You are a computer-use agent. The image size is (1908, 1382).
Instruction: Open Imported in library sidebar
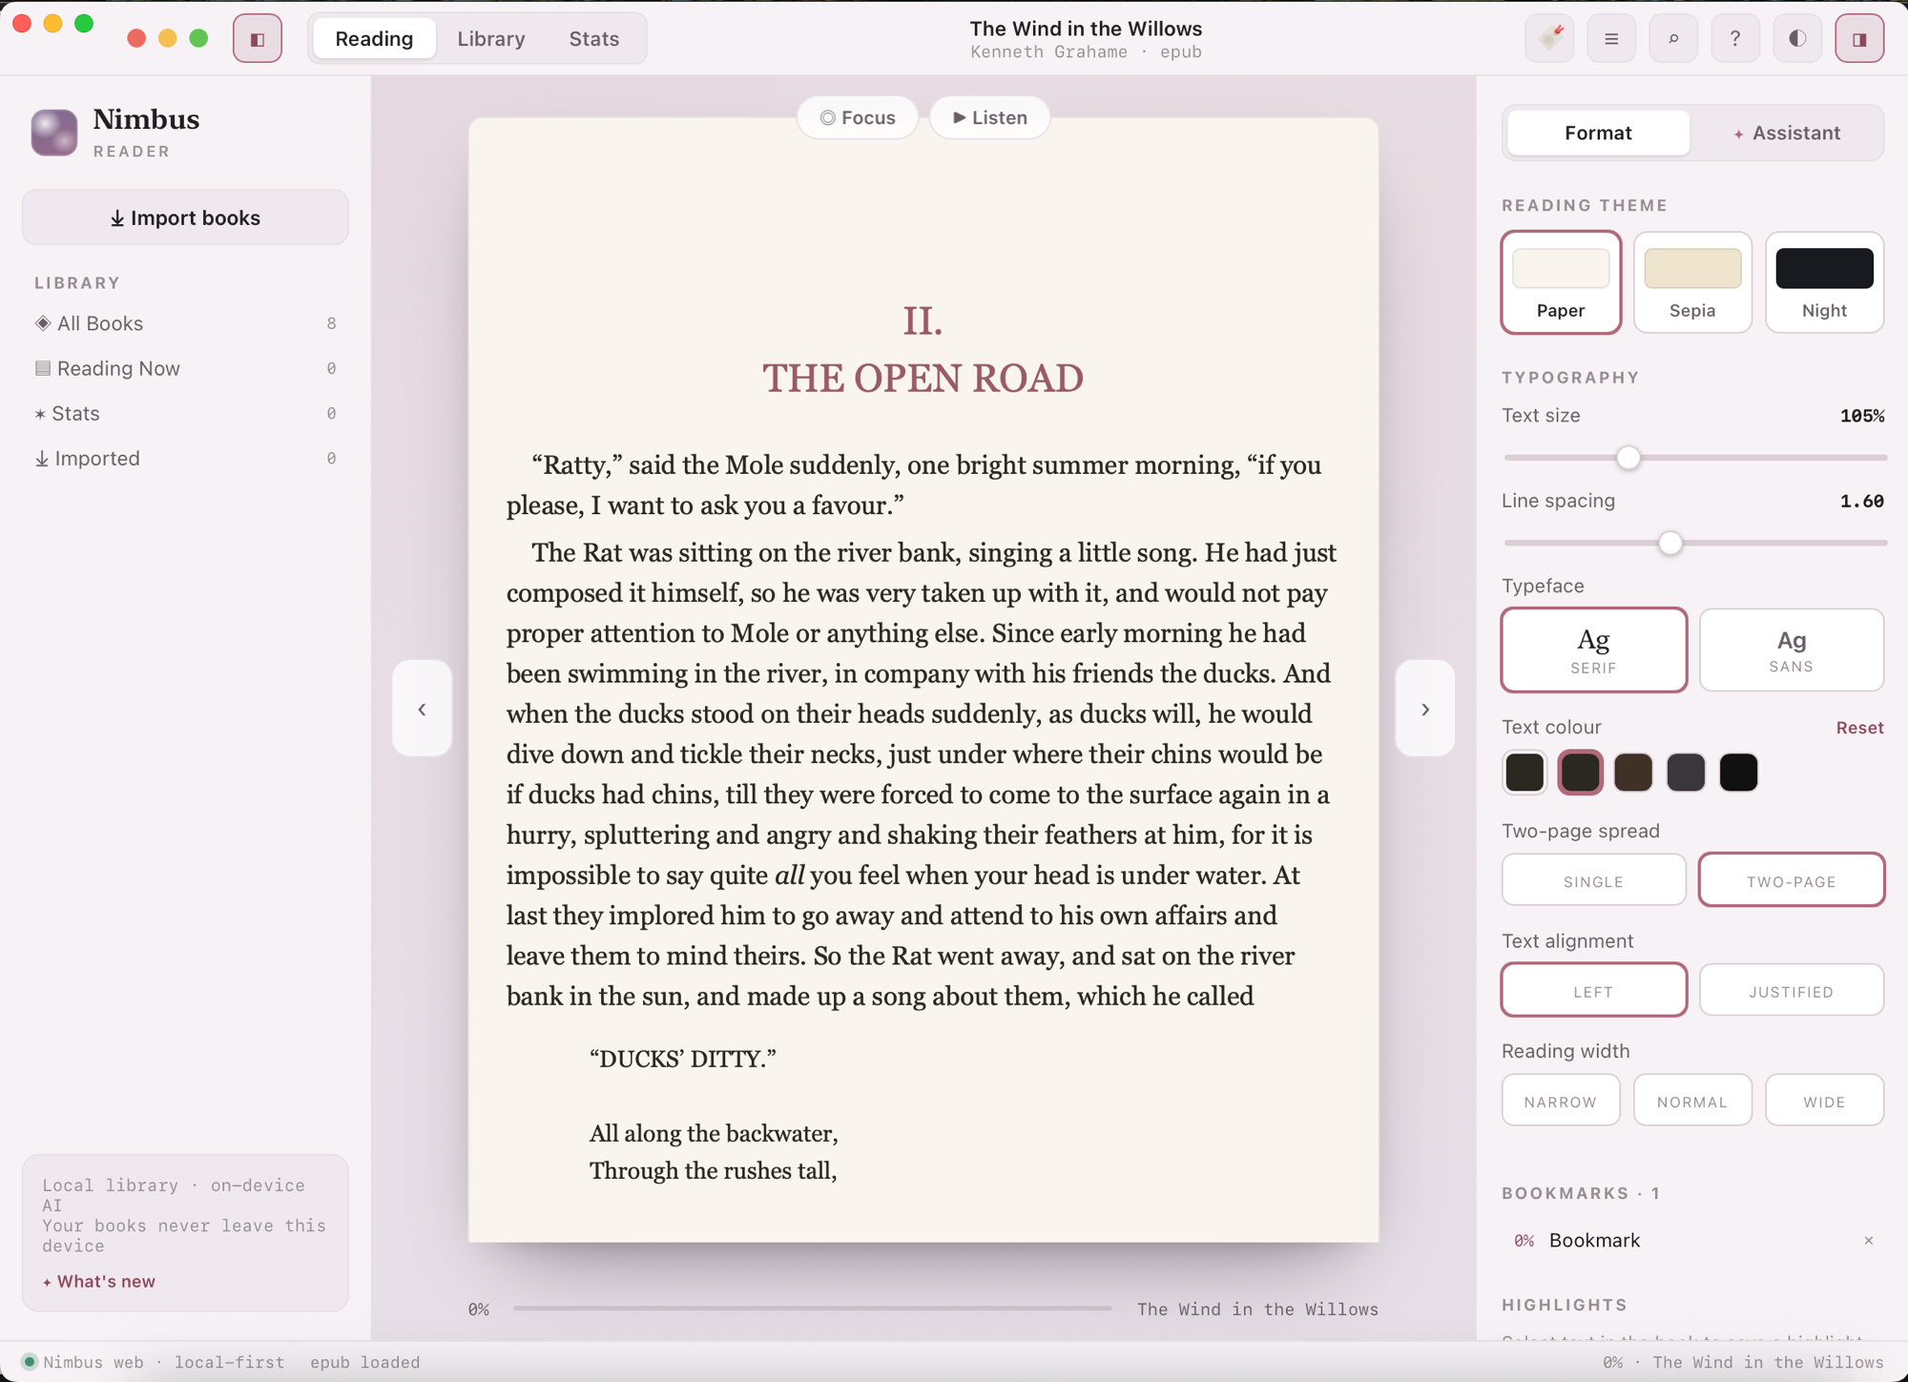coord(185,459)
